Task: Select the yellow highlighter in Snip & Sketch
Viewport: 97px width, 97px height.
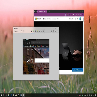Action: click(x=38, y=31)
